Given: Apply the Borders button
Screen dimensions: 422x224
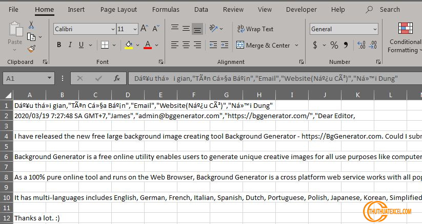Looking at the screenshot, I should point(105,45).
